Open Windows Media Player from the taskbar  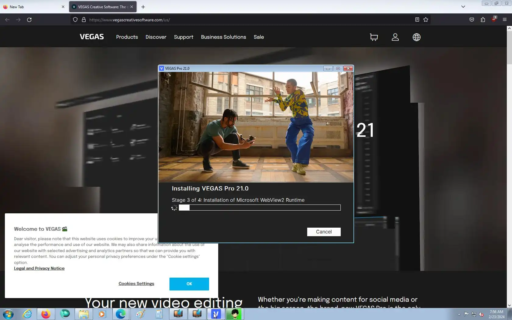102,314
